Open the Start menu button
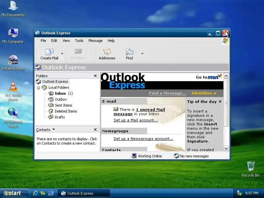The width and height of the screenshot is (264, 198). [x=14, y=193]
